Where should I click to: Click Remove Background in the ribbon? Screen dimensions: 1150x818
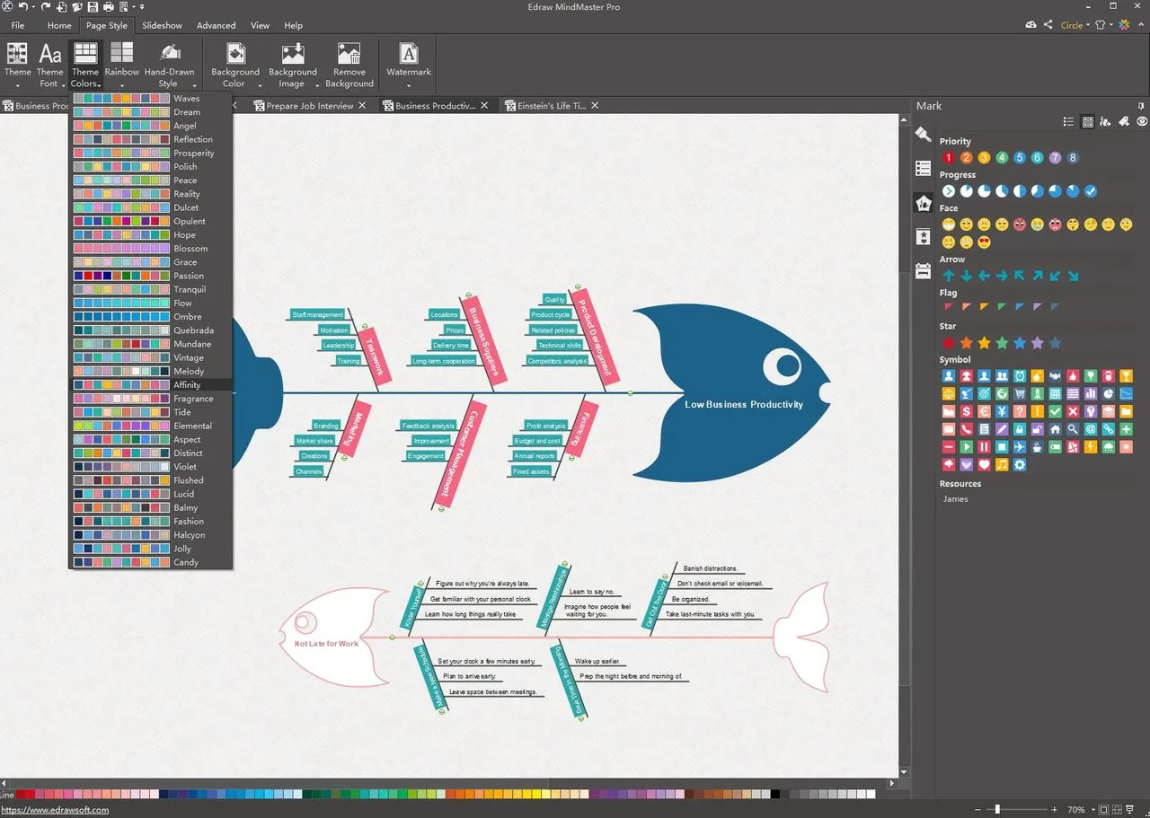point(349,65)
